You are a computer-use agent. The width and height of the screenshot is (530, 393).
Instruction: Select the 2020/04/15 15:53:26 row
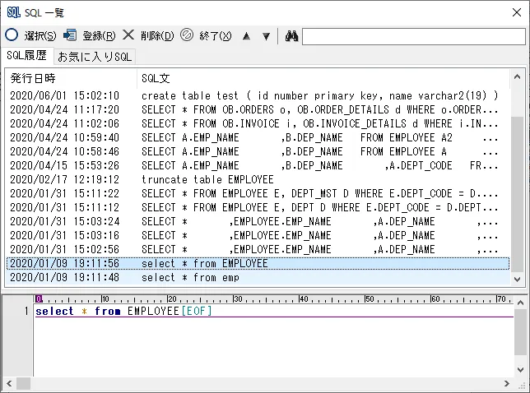[258, 165]
